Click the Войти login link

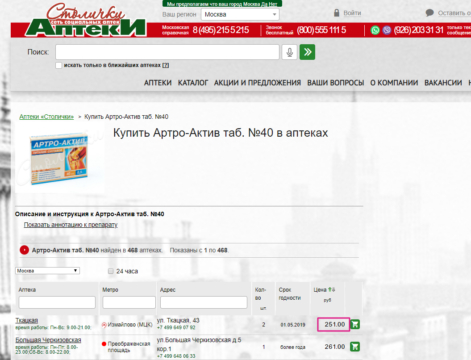[x=352, y=13]
